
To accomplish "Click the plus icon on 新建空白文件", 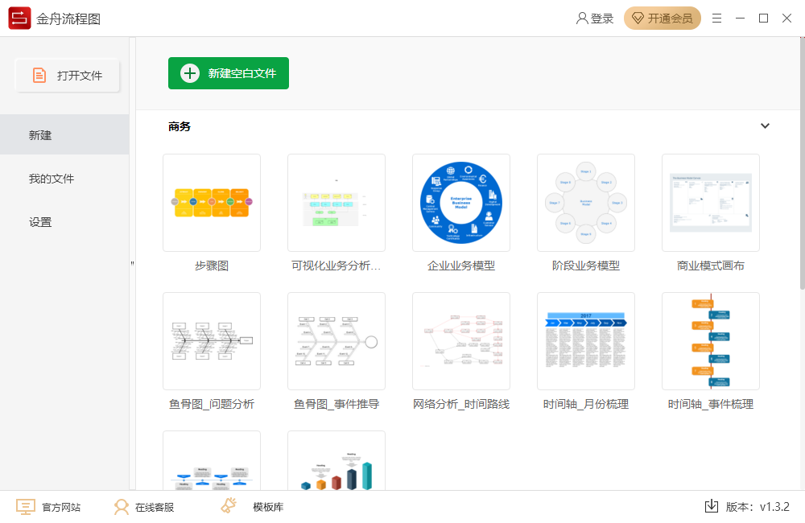I will [x=189, y=73].
